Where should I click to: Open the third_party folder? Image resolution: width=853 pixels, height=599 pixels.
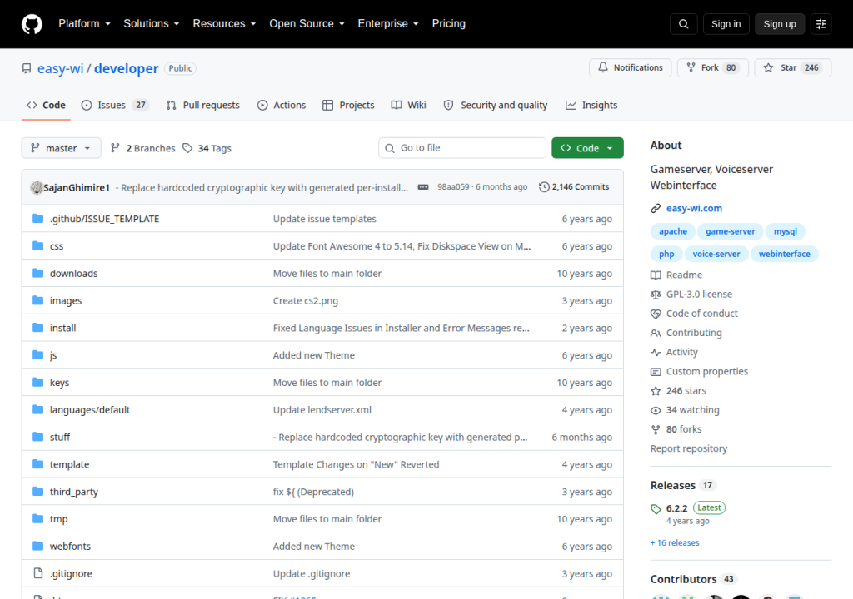[74, 492]
